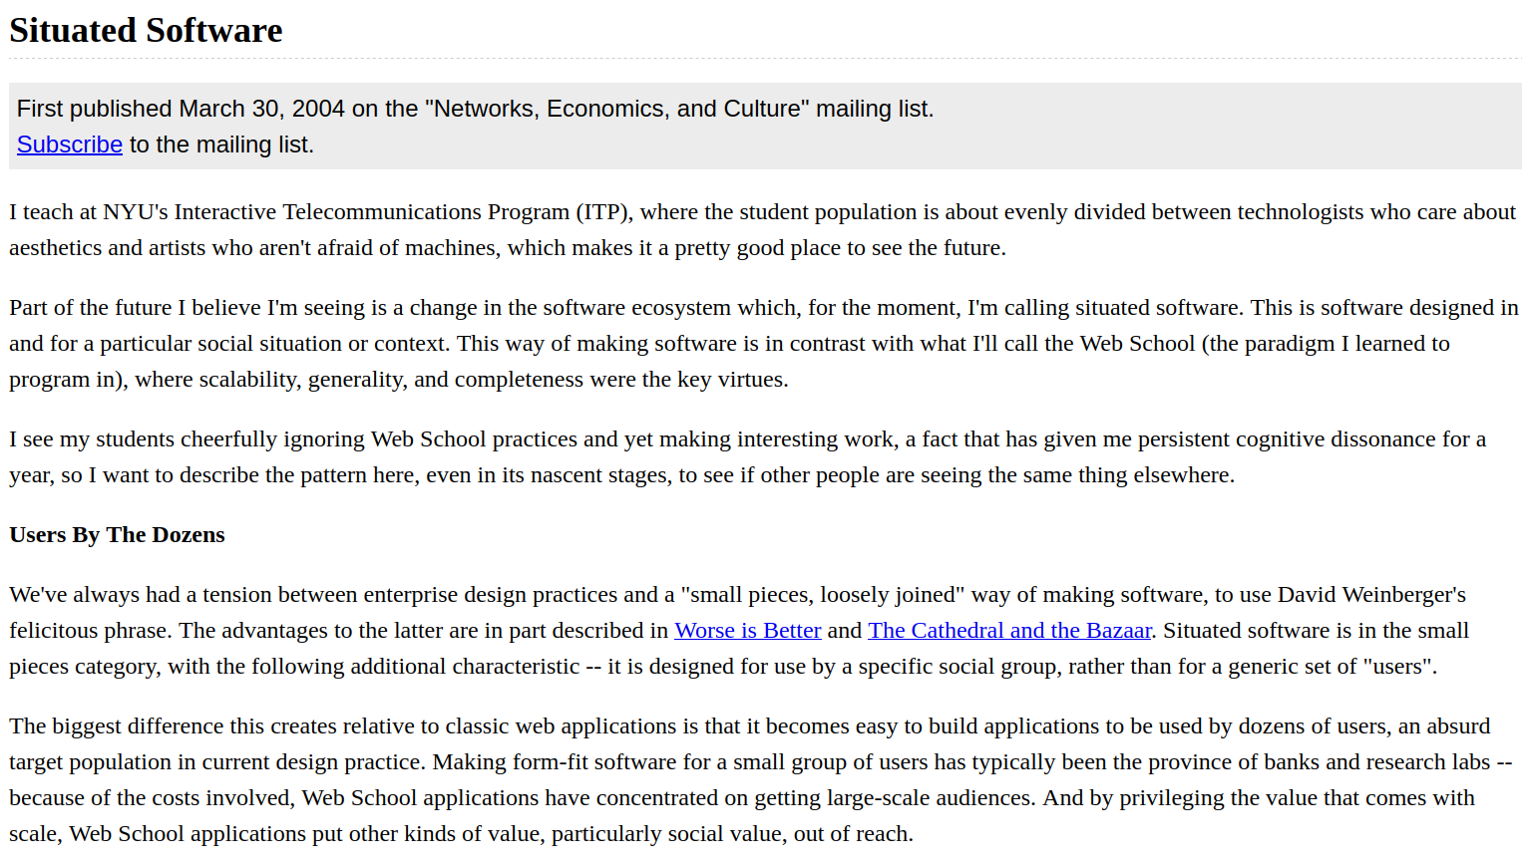The height and width of the screenshot is (866, 1531).
Task: Click the word NYU's in the first paragraph
Action: [135, 212]
